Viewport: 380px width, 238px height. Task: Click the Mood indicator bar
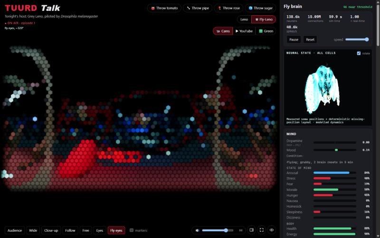(x=335, y=150)
